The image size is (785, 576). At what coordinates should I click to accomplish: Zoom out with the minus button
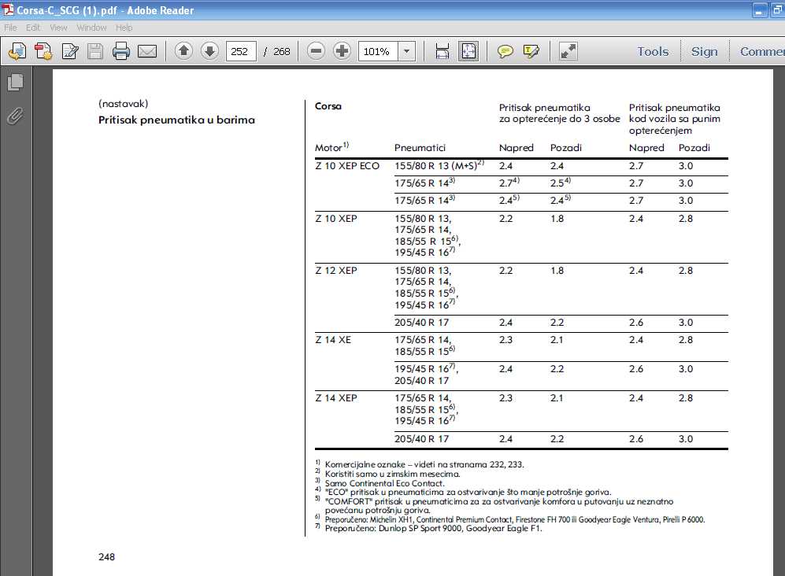pyautogui.click(x=316, y=51)
